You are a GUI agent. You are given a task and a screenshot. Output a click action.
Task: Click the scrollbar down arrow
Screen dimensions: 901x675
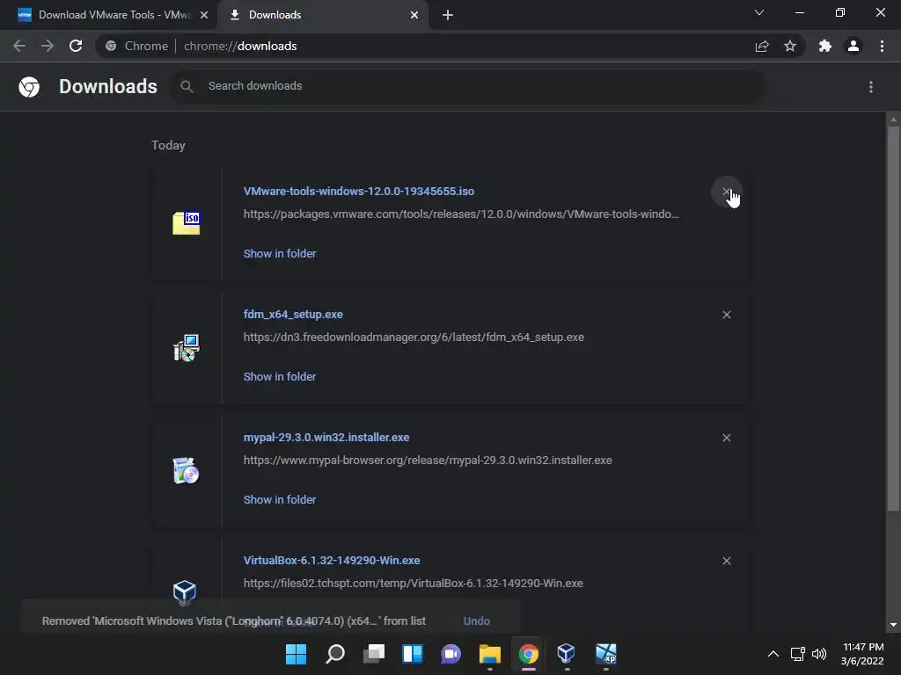tap(893, 625)
